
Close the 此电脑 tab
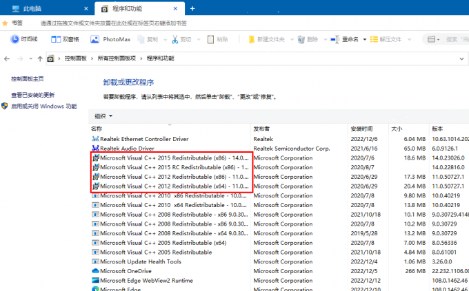tap(86, 9)
